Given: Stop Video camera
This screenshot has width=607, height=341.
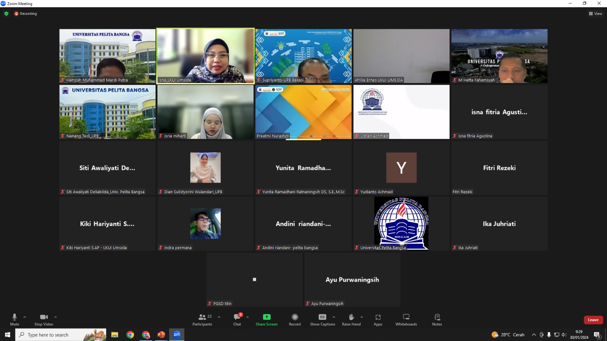Looking at the screenshot, I should (44, 319).
